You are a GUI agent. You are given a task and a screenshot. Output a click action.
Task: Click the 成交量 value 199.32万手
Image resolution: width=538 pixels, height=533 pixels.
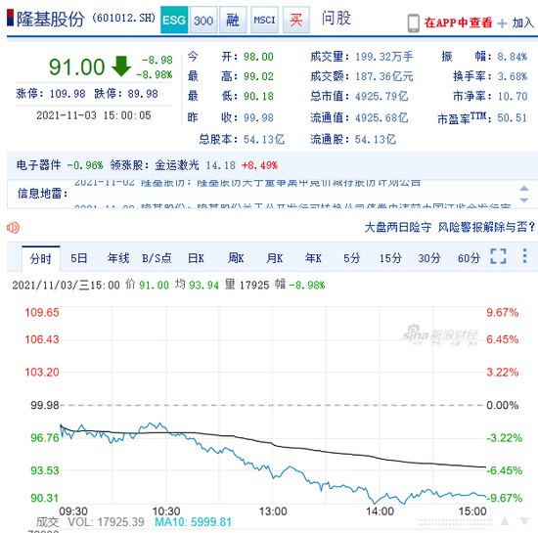pyautogui.click(x=384, y=57)
